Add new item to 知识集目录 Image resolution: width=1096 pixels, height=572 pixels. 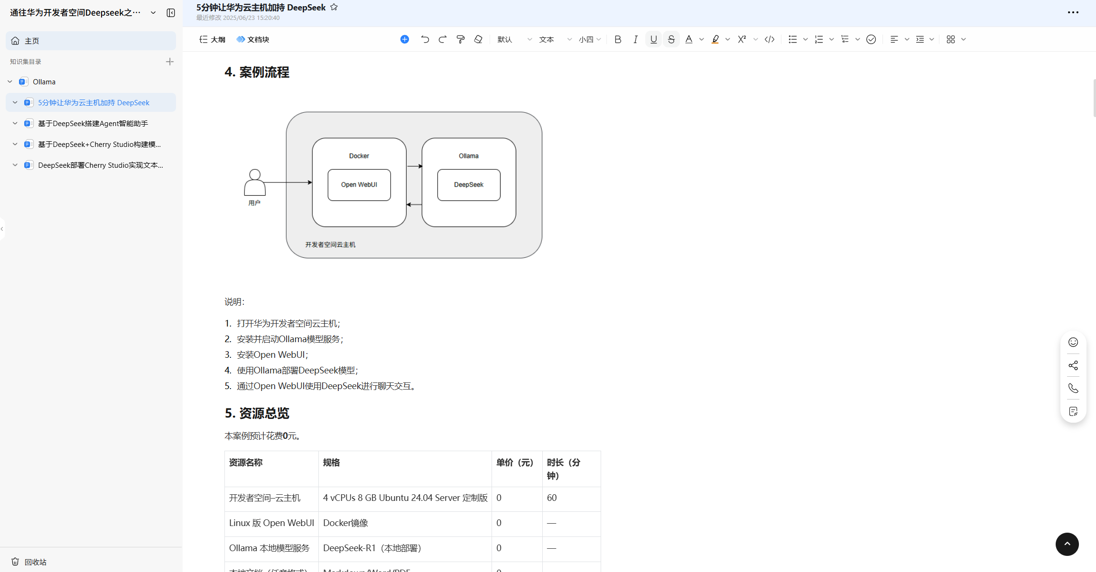[x=170, y=62]
